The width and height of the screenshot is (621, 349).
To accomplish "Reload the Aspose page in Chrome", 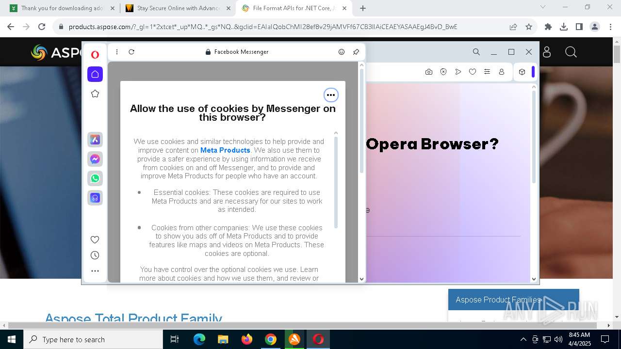I will click(42, 27).
